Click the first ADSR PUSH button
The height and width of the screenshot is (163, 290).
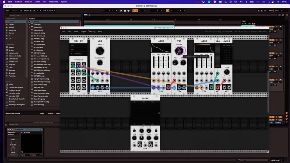pyautogui.click(x=154, y=88)
